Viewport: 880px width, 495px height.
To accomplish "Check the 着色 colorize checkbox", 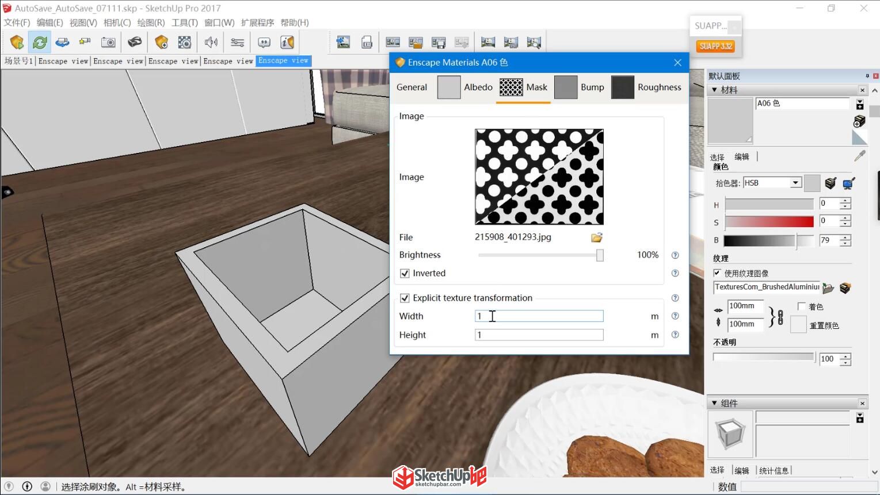I will point(802,306).
